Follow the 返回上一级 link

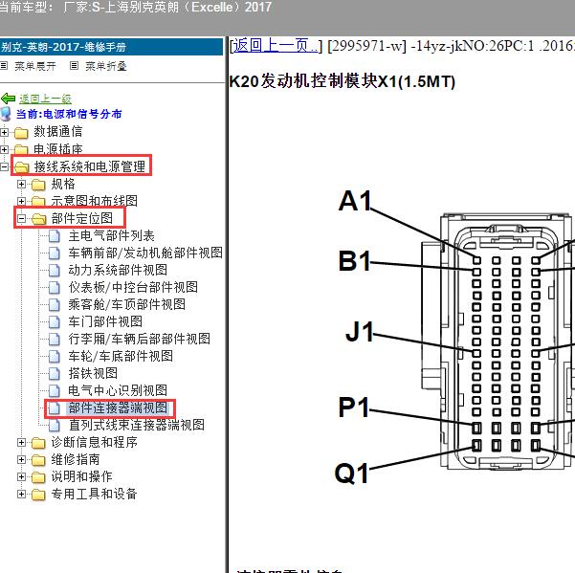tap(46, 99)
